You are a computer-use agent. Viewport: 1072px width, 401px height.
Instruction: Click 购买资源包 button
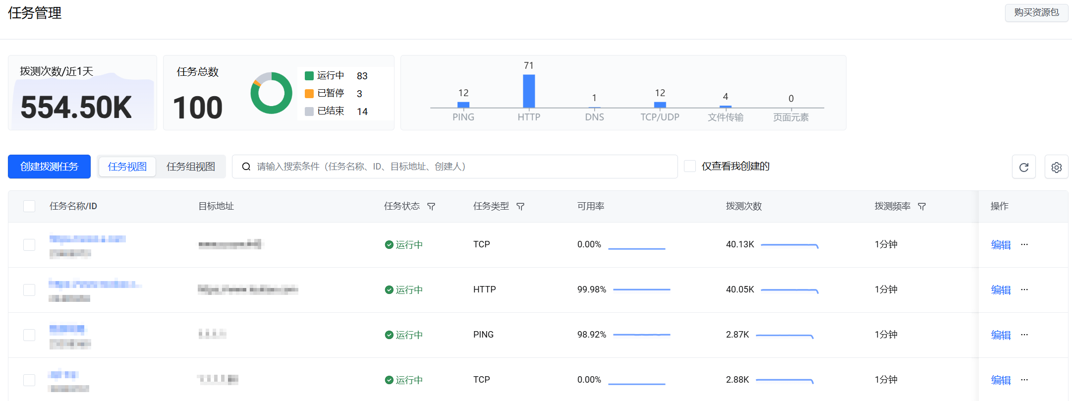[1036, 12]
